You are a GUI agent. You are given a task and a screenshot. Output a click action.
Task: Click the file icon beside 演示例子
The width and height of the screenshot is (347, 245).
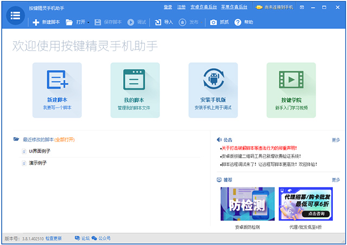click(24, 163)
